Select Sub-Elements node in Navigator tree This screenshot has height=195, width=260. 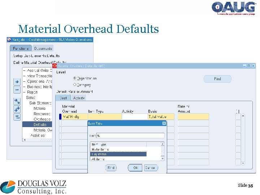click(x=40, y=103)
